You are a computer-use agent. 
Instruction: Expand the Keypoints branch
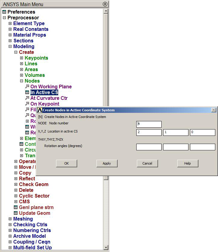[21, 58]
